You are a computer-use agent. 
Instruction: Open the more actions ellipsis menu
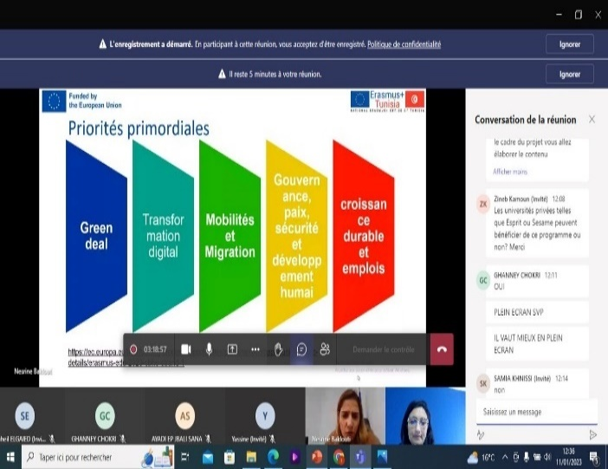(x=255, y=349)
